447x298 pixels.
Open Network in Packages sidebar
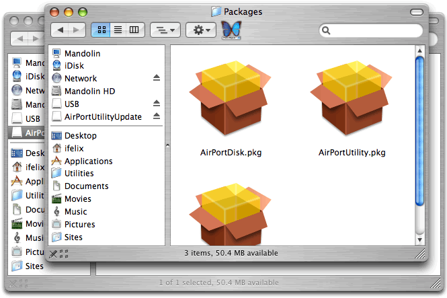click(x=106, y=78)
